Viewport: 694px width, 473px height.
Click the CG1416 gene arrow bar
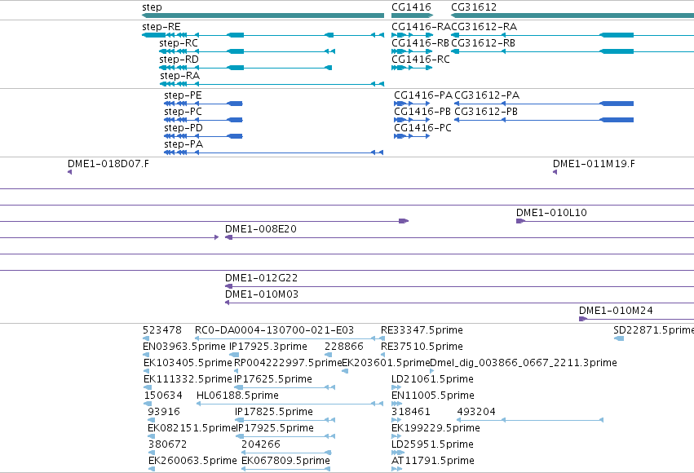[412, 15]
